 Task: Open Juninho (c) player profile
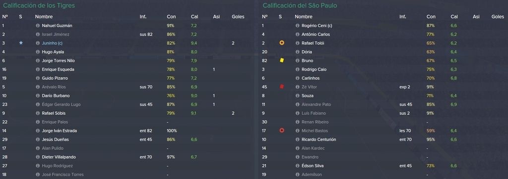(54, 43)
